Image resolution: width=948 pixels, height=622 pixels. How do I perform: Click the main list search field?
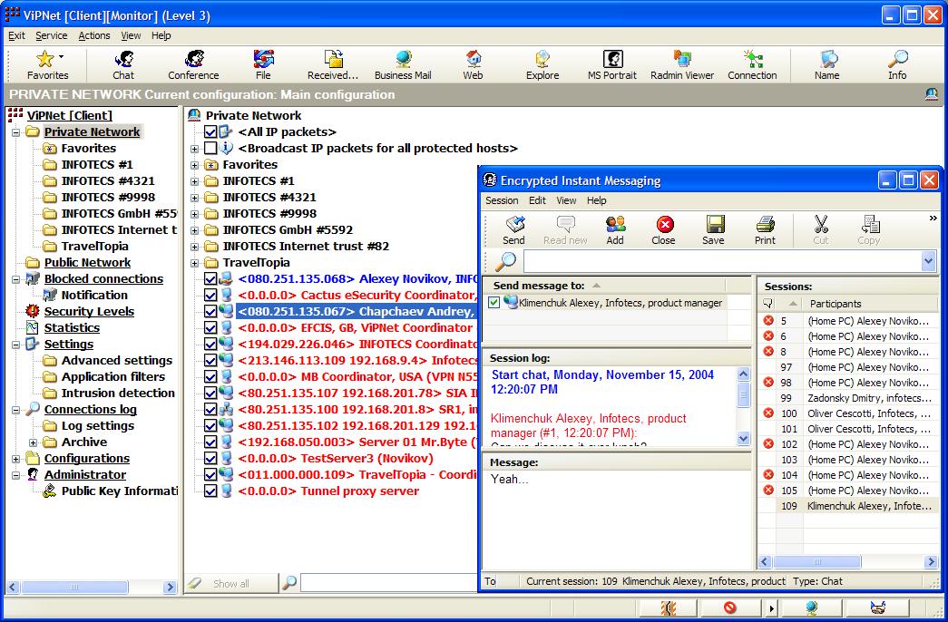click(x=388, y=583)
